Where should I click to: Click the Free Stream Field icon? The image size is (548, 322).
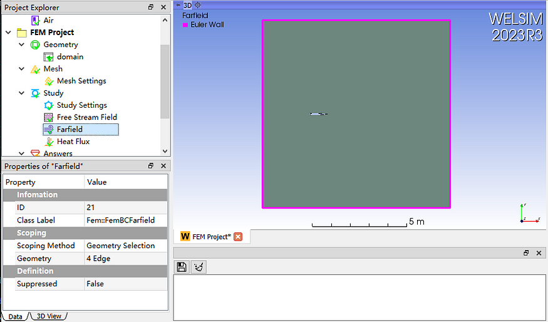(x=48, y=118)
